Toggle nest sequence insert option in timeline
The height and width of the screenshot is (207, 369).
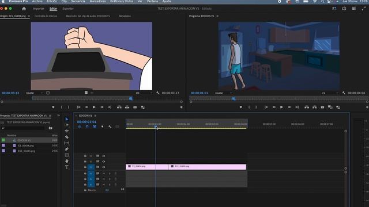click(80, 126)
